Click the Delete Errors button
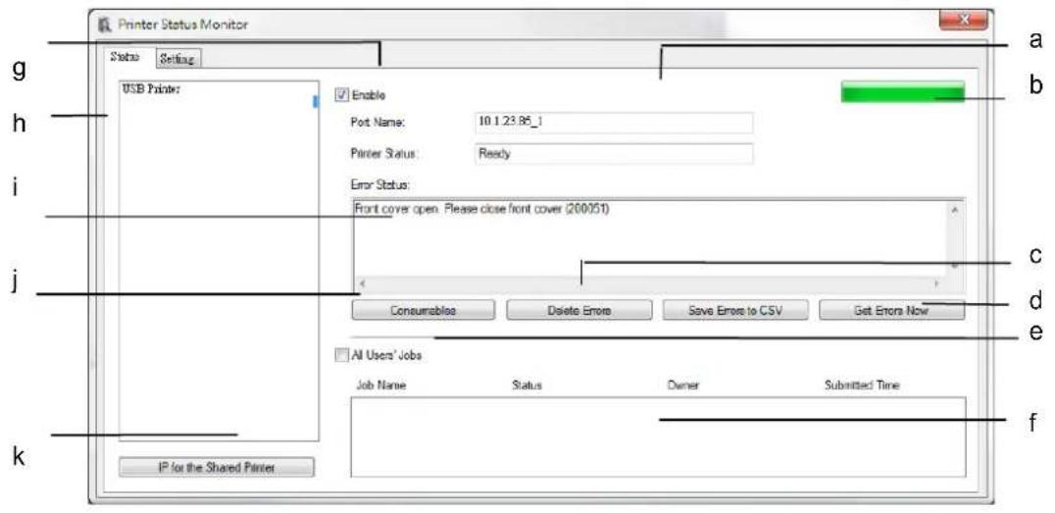The image size is (1055, 513). 578,311
